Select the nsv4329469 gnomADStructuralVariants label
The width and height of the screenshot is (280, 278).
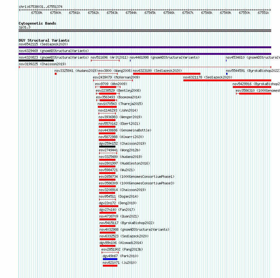click(x=54, y=51)
